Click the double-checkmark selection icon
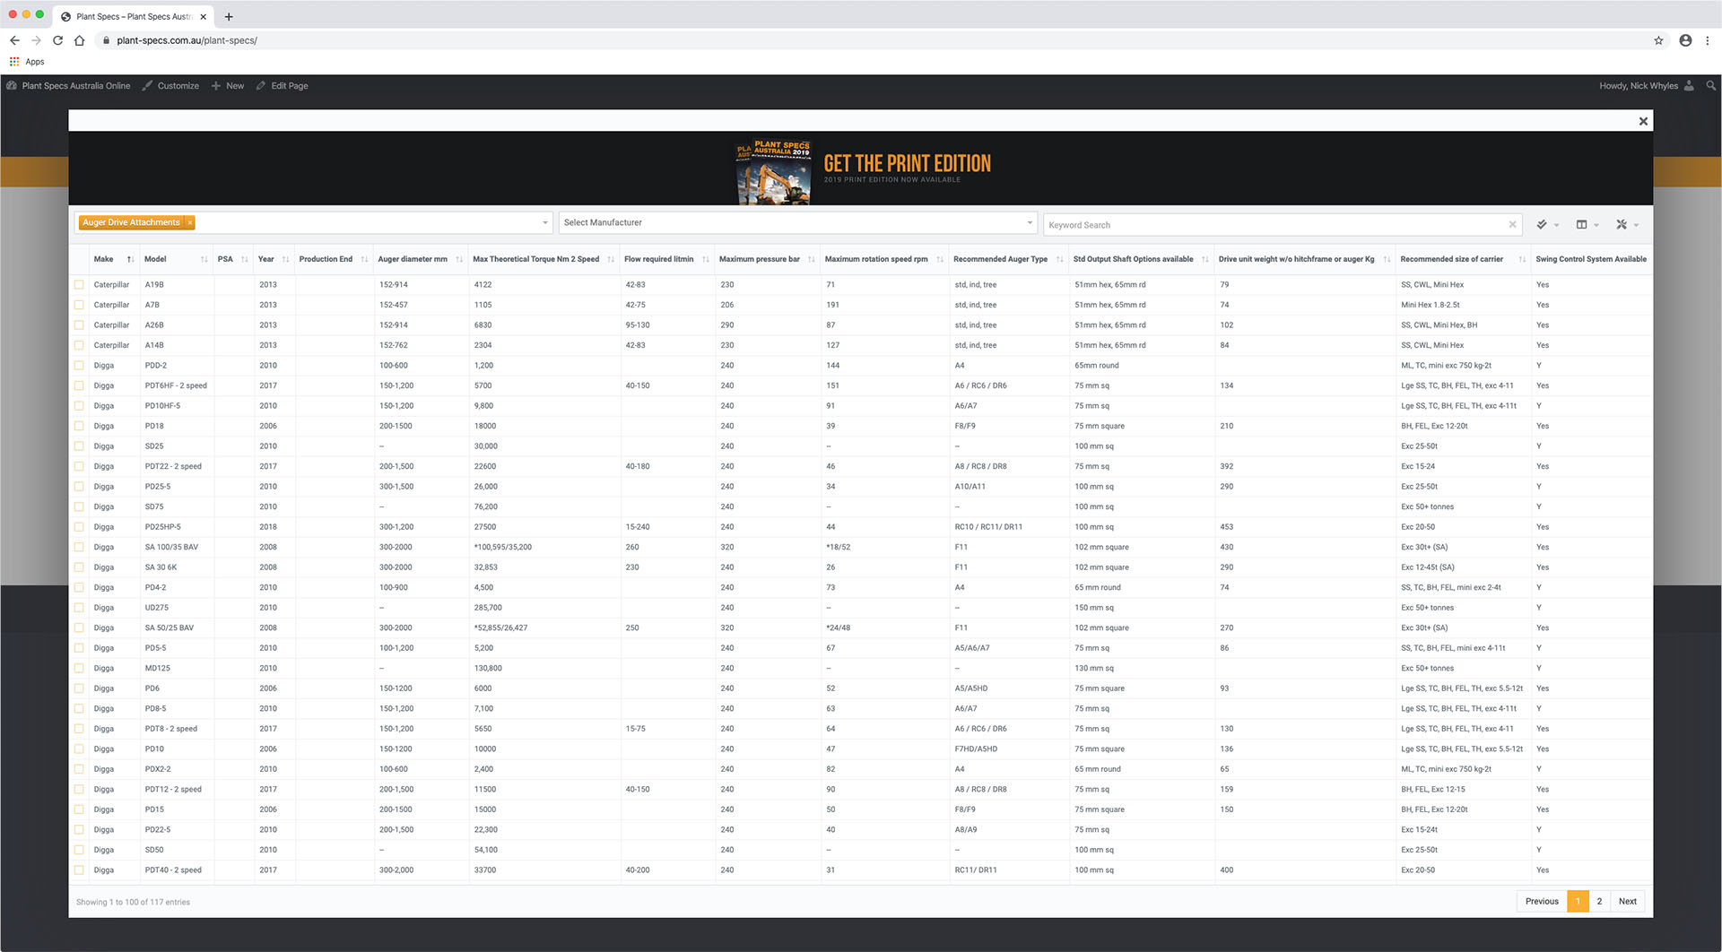 click(1543, 225)
